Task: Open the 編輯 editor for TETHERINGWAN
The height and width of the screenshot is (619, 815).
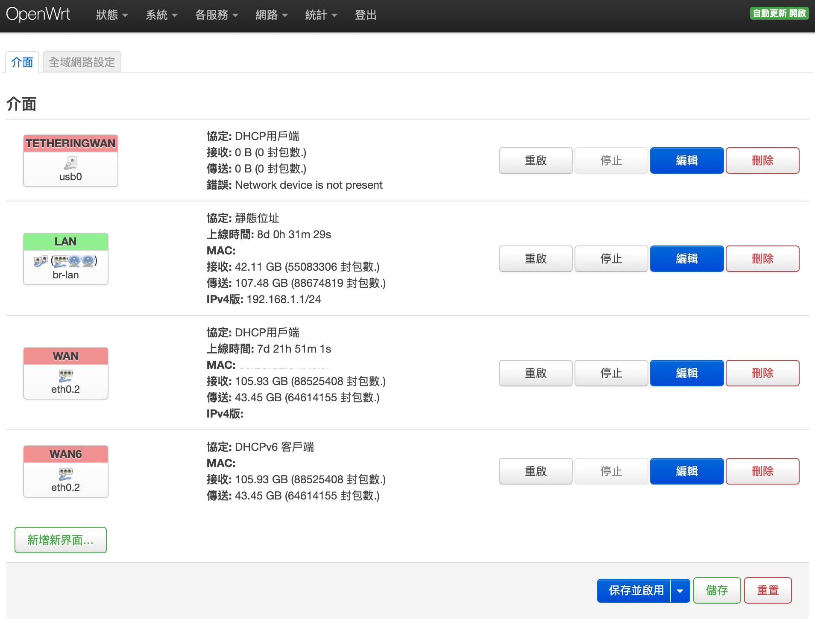Action: pos(686,161)
